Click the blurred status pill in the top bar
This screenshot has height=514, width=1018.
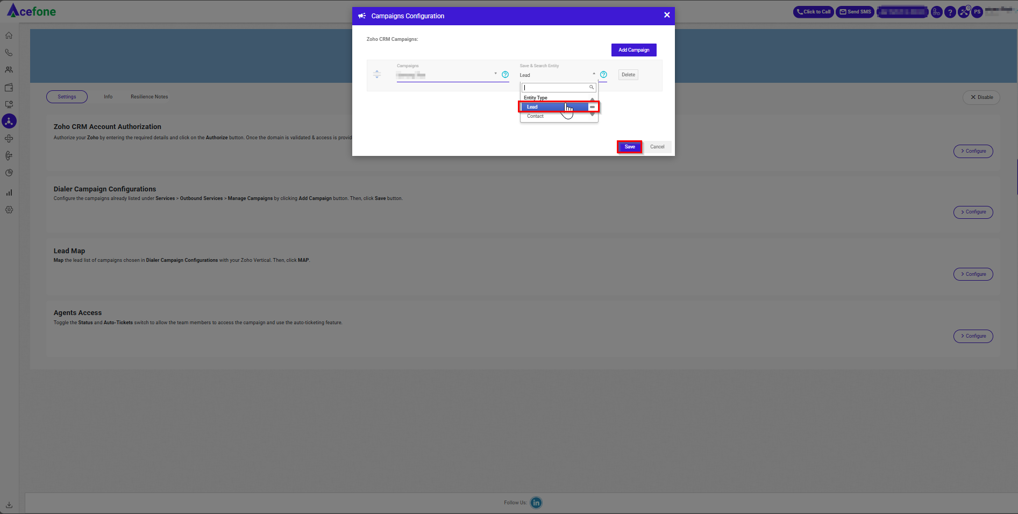[902, 12]
